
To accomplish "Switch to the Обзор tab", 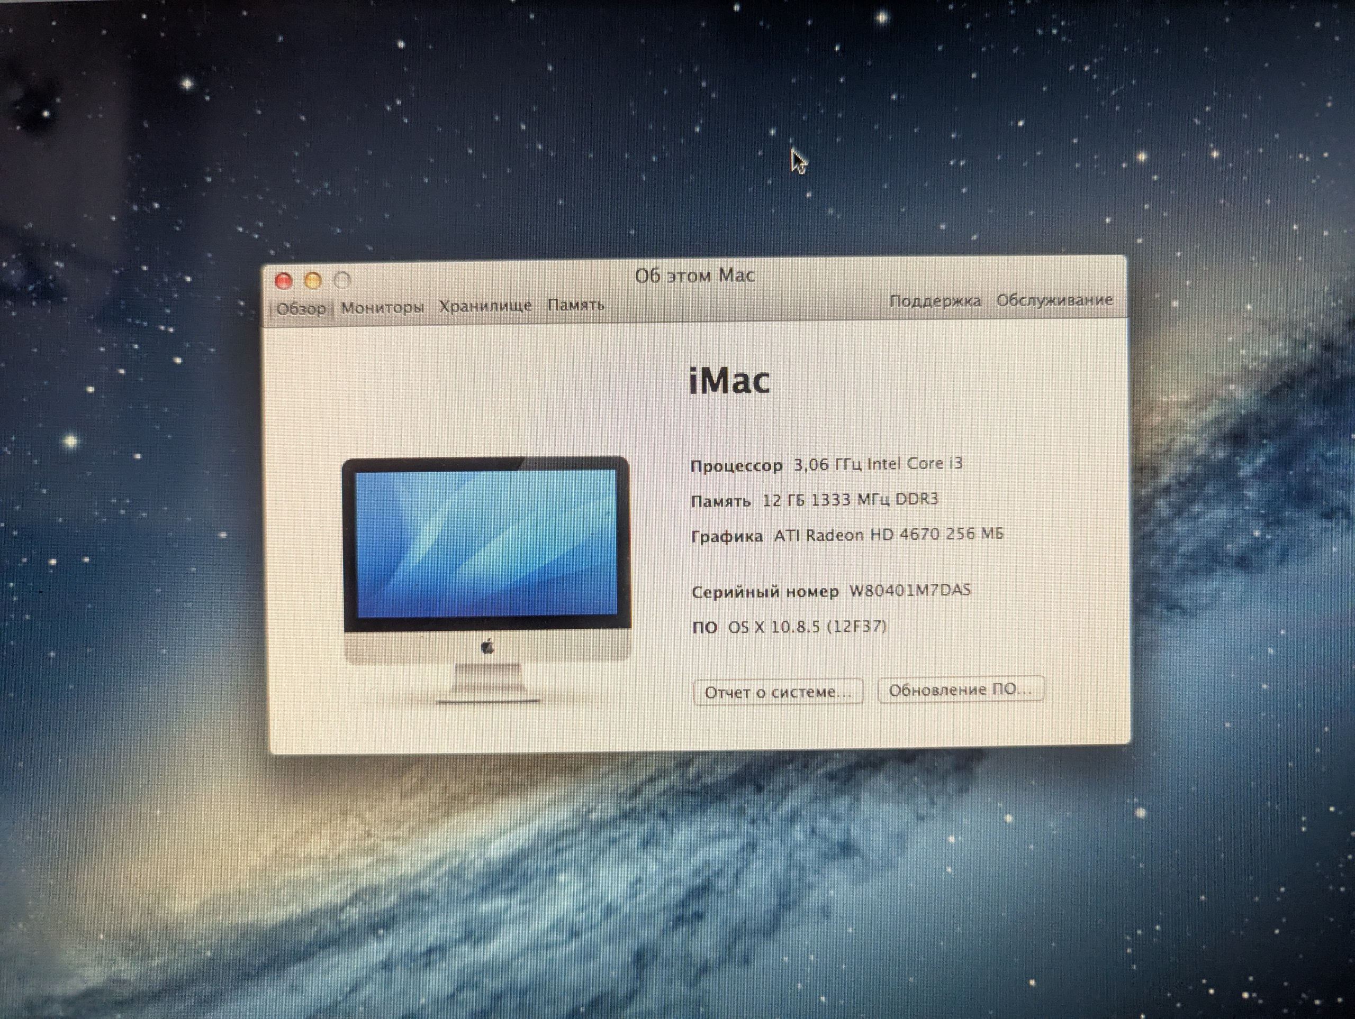I will 301,309.
